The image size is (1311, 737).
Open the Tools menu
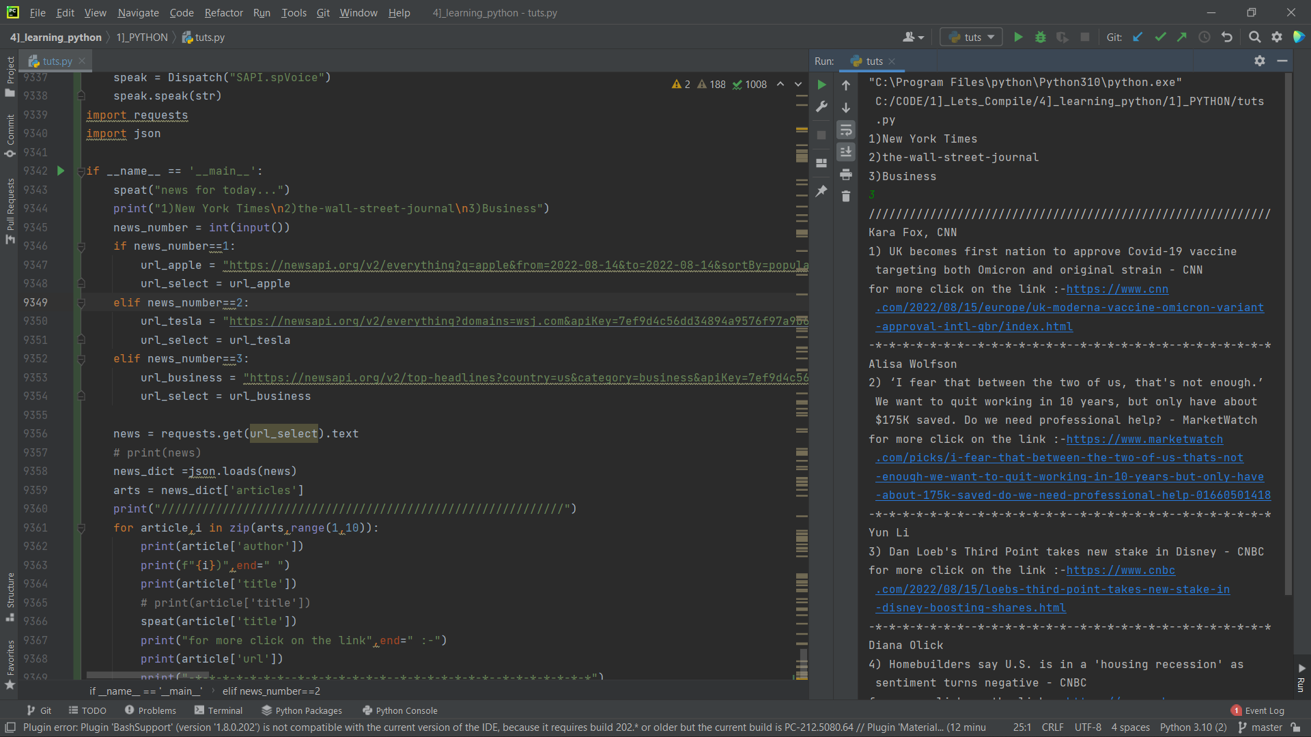(294, 12)
